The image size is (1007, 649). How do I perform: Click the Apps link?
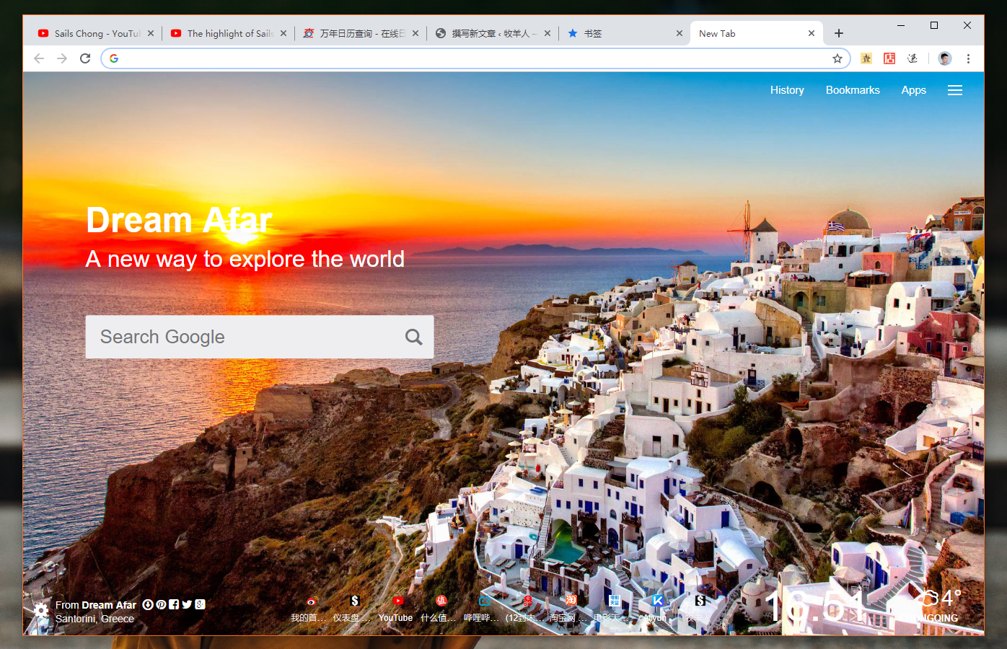(x=913, y=90)
